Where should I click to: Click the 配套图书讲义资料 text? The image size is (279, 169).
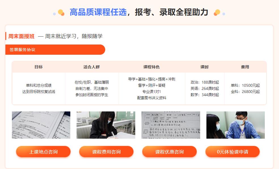click(152, 98)
